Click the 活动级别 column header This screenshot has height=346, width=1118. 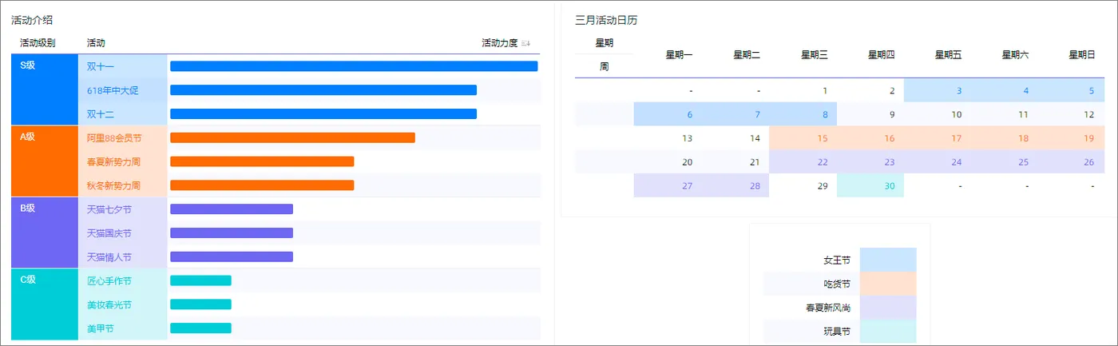(x=38, y=42)
